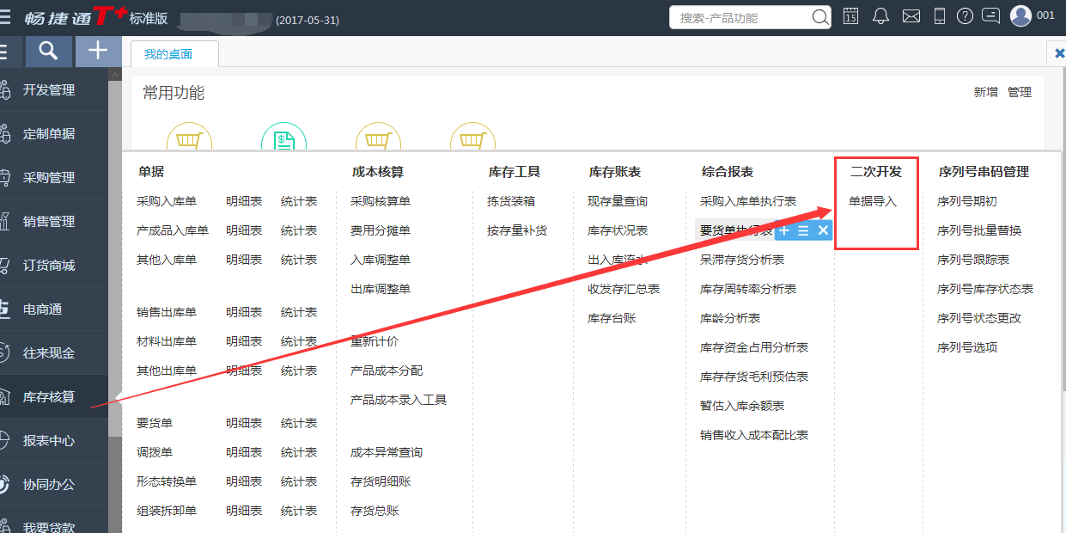The height and width of the screenshot is (533, 1066).
Task: Open the mail envelope icon
Action: pyautogui.click(x=911, y=16)
